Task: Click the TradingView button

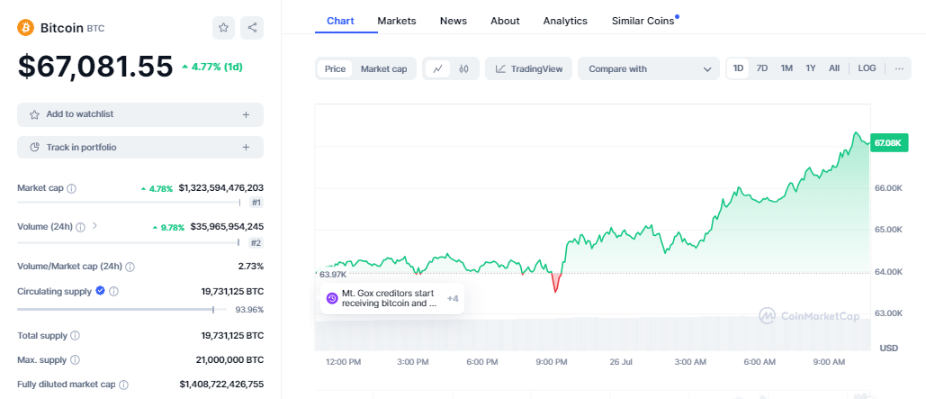Action: [529, 68]
